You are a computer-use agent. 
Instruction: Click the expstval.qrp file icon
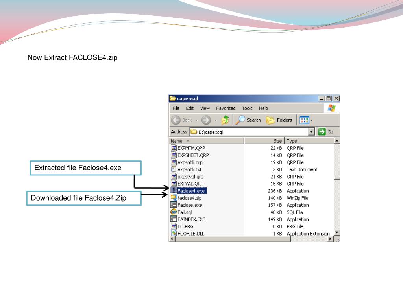(174, 177)
